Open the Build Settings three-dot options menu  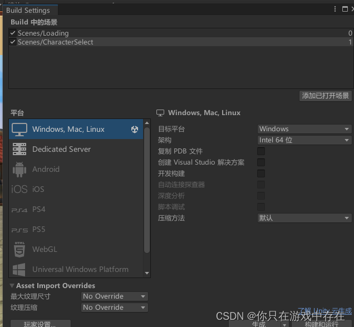[335, 9]
